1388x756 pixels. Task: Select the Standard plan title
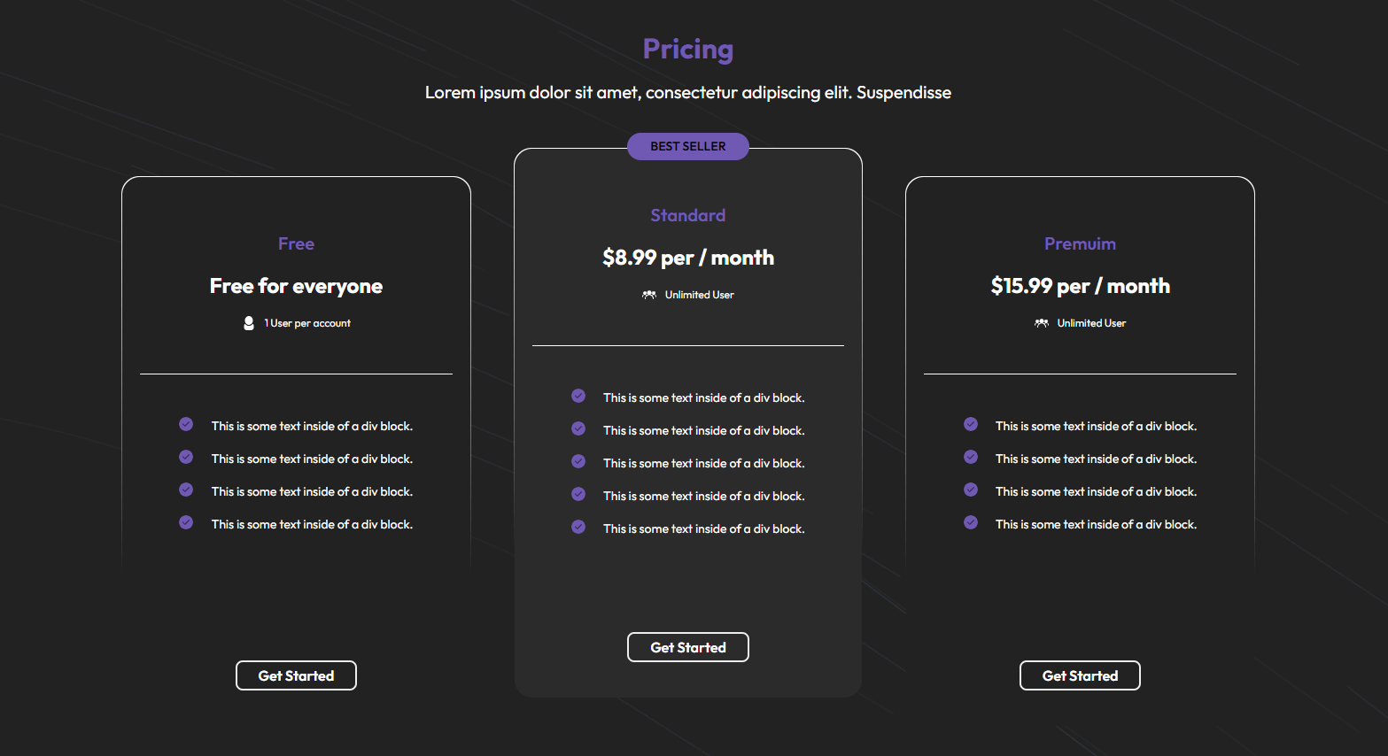pyautogui.click(x=688, y=215)
